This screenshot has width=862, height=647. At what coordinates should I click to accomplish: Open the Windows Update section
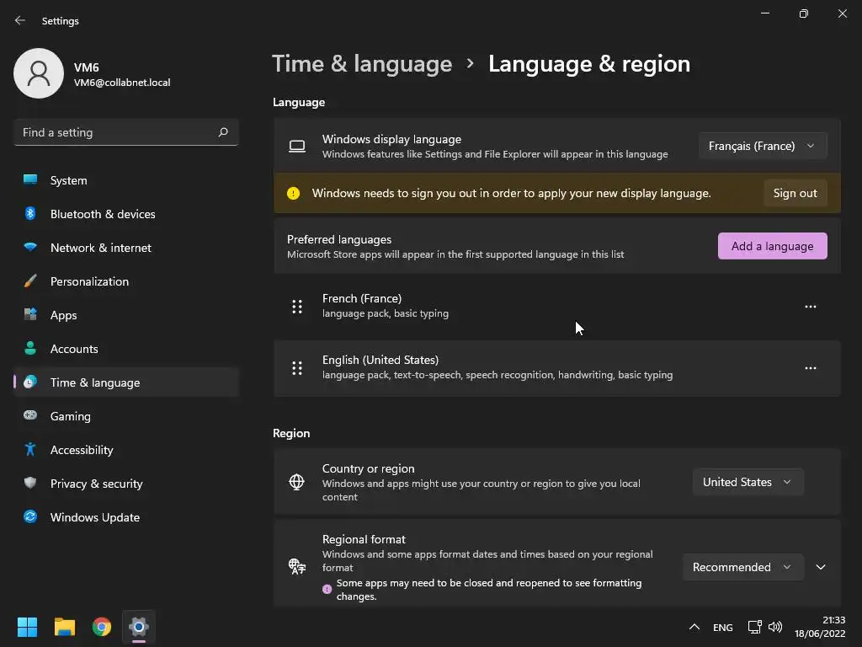95,517
